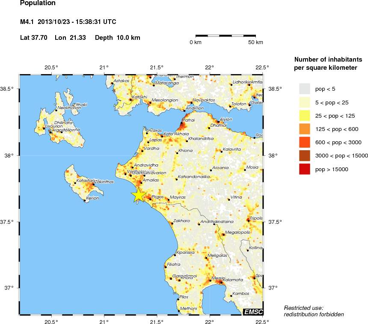Click the 'Population' title text
This screenshot has width=368, height=324.
[x=38, y=3]
